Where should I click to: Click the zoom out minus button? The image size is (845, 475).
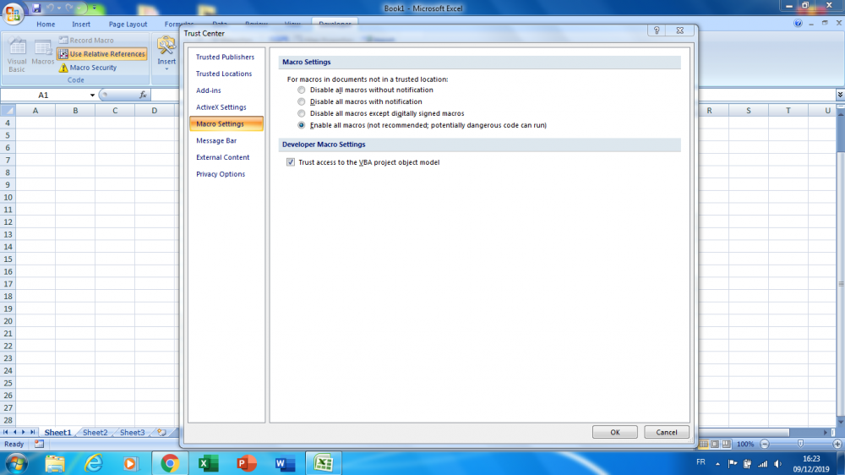(x=764, y=445)
